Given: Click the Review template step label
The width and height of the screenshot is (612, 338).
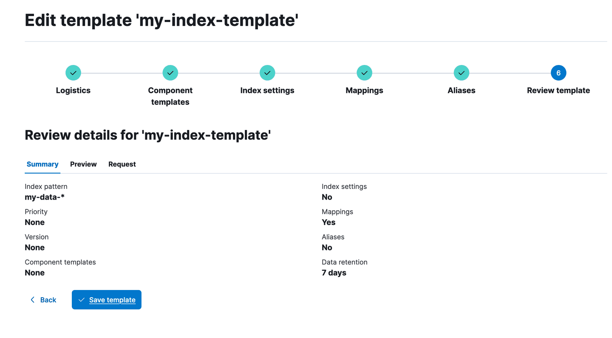Looking at the screenshot, I should (x=558, y=90).
